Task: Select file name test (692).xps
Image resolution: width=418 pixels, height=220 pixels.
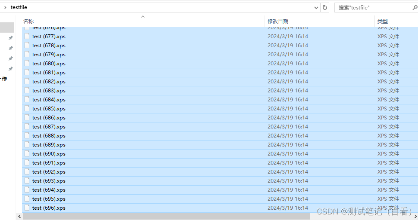Action: tap(49, 172)
